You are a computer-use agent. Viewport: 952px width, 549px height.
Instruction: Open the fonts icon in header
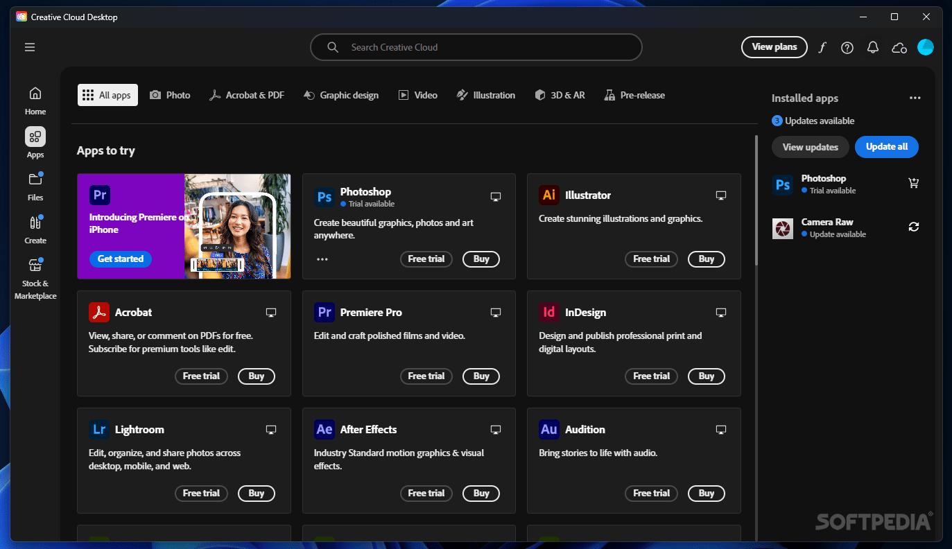click(x=822, y=47)
